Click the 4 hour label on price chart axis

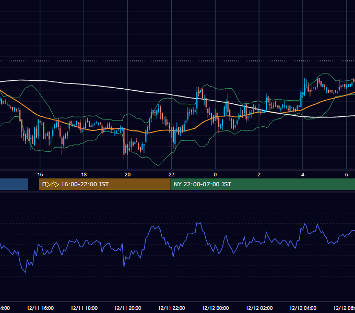pos(303,175)
